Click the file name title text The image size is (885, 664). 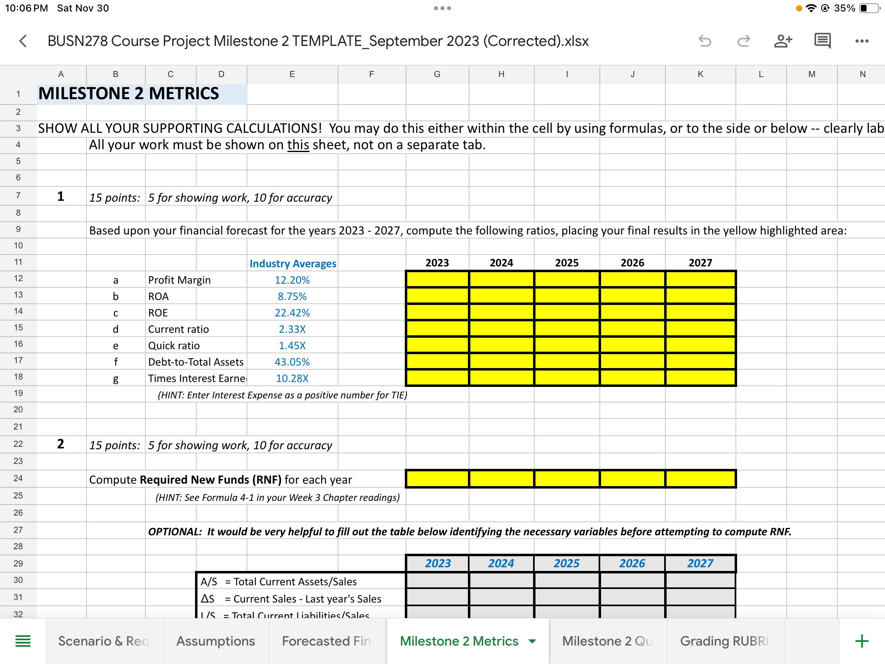coord(318,41)
